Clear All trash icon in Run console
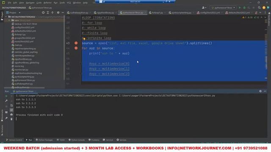 11,119
